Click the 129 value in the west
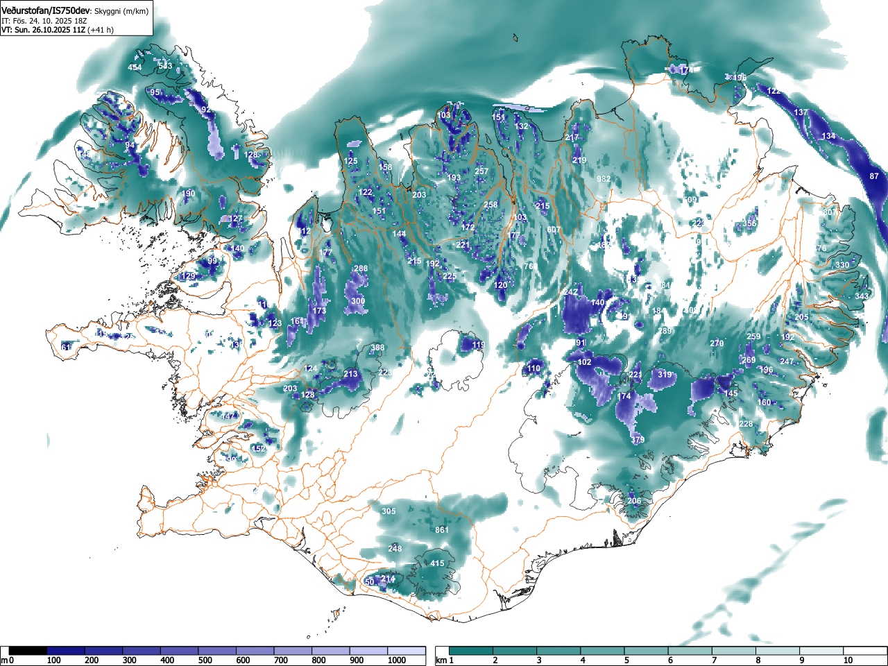The height and width of the screenshot is (666, 888). click(x=188, y=276)
